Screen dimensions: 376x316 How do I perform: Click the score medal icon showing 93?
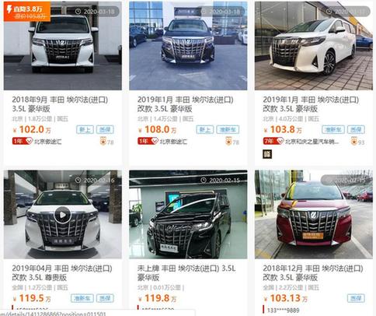[x=354, y=141]
